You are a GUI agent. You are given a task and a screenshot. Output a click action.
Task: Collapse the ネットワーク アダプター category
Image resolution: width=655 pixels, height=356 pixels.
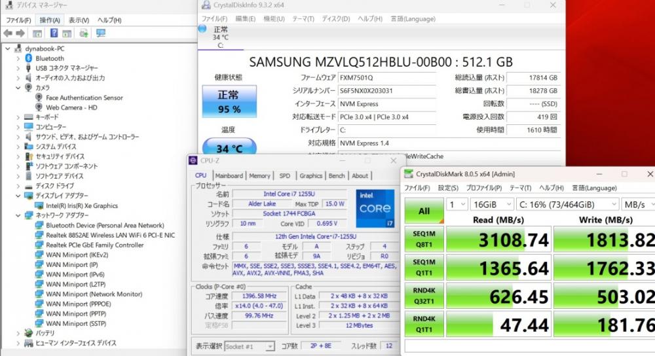tap(18, 215)
